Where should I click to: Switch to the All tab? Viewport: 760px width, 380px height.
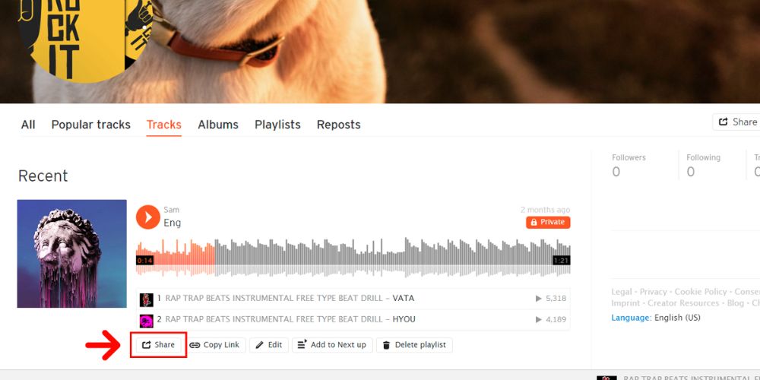coord(28,125)
